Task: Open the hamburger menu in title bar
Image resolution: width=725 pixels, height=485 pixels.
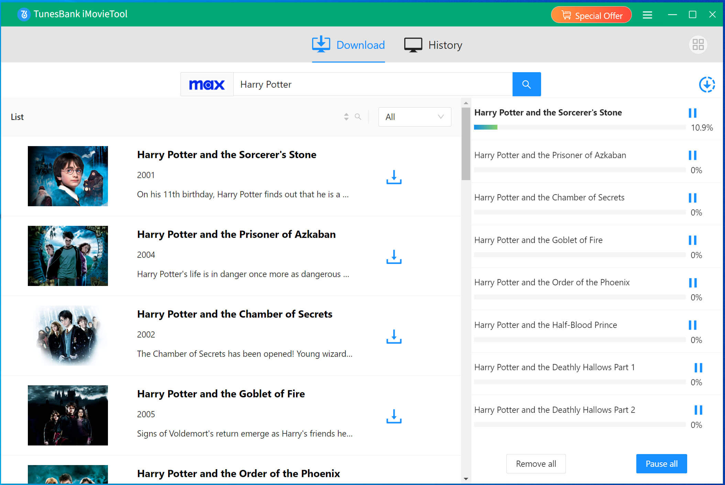Action: click(647, 15)
